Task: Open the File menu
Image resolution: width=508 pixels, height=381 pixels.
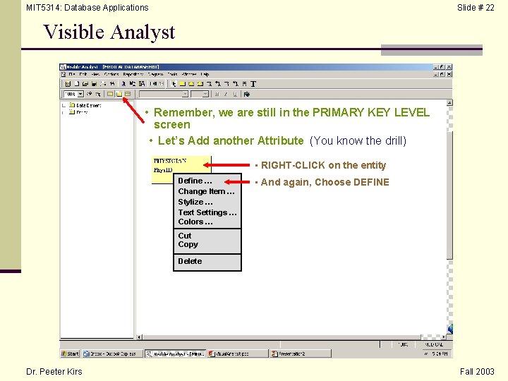Action: tap(71, 74)
